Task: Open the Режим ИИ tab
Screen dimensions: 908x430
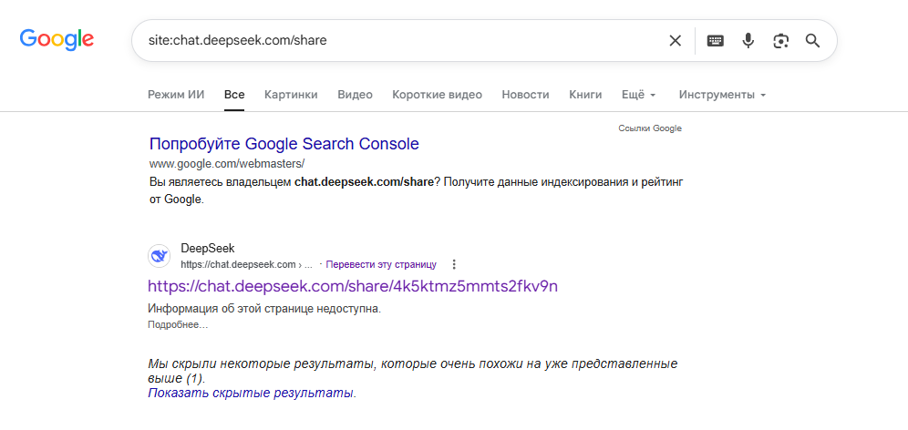Action: coord(176,95)
